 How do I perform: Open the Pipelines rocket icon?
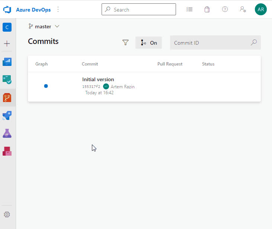pos(7,115)
